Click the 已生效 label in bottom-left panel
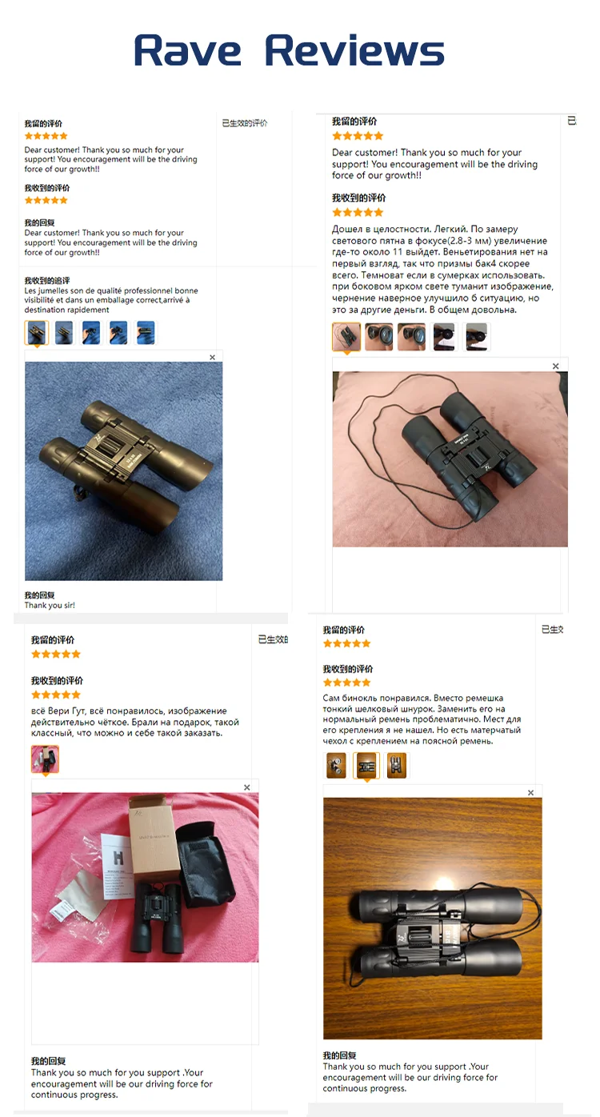This screenshot has height=1117, width=600. [273, 640]
